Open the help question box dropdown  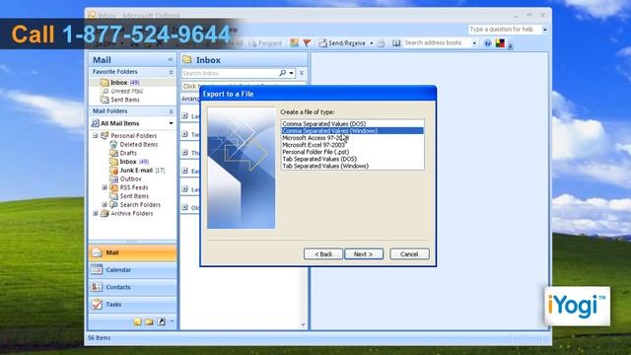tap(544, 30)
